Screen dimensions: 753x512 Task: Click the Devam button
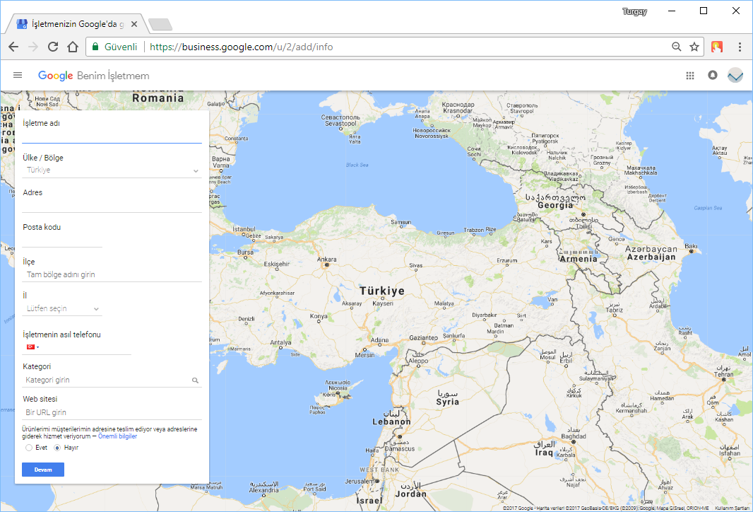click(43, 470)
